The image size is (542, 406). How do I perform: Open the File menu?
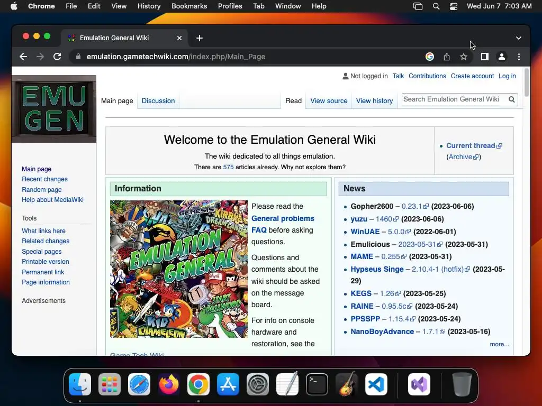(x=71, y=6)
